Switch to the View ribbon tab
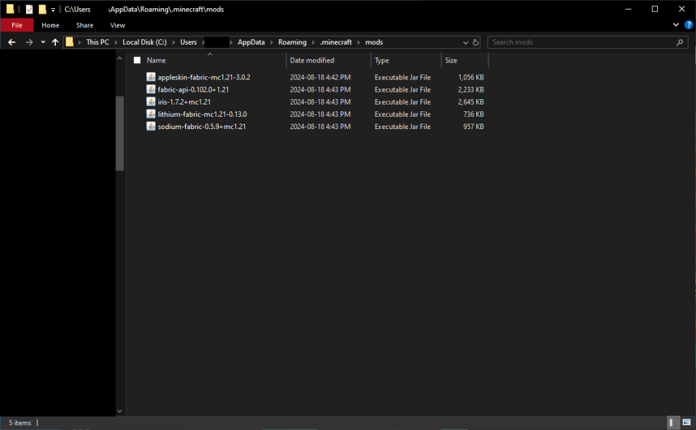The width and height of the screenshot is (696, 430). pyautogui.click(x=118, y=25)
